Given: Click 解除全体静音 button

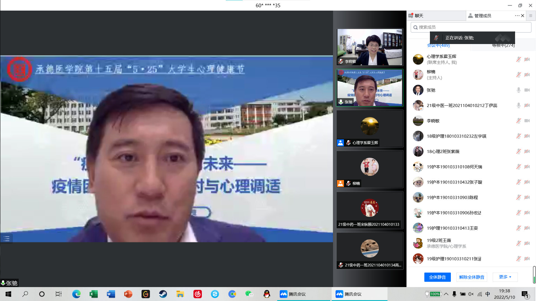Looking at the screenshot, I should [x=472, y=277].
